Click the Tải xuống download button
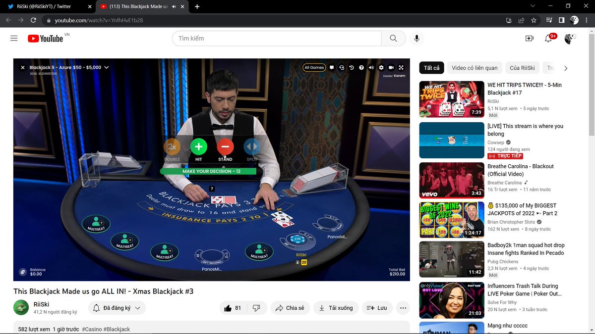Viewport: 595px width, 334px height. pos(336,308)
